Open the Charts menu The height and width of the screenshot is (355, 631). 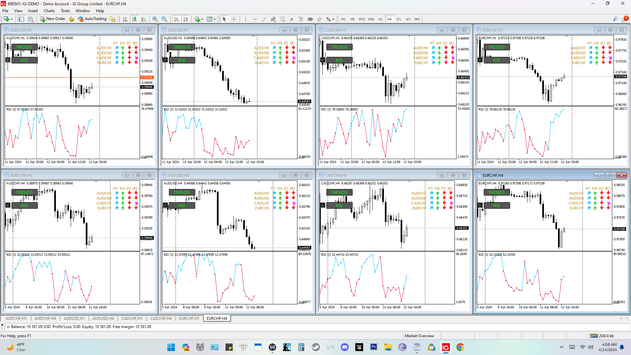[49, 11]
